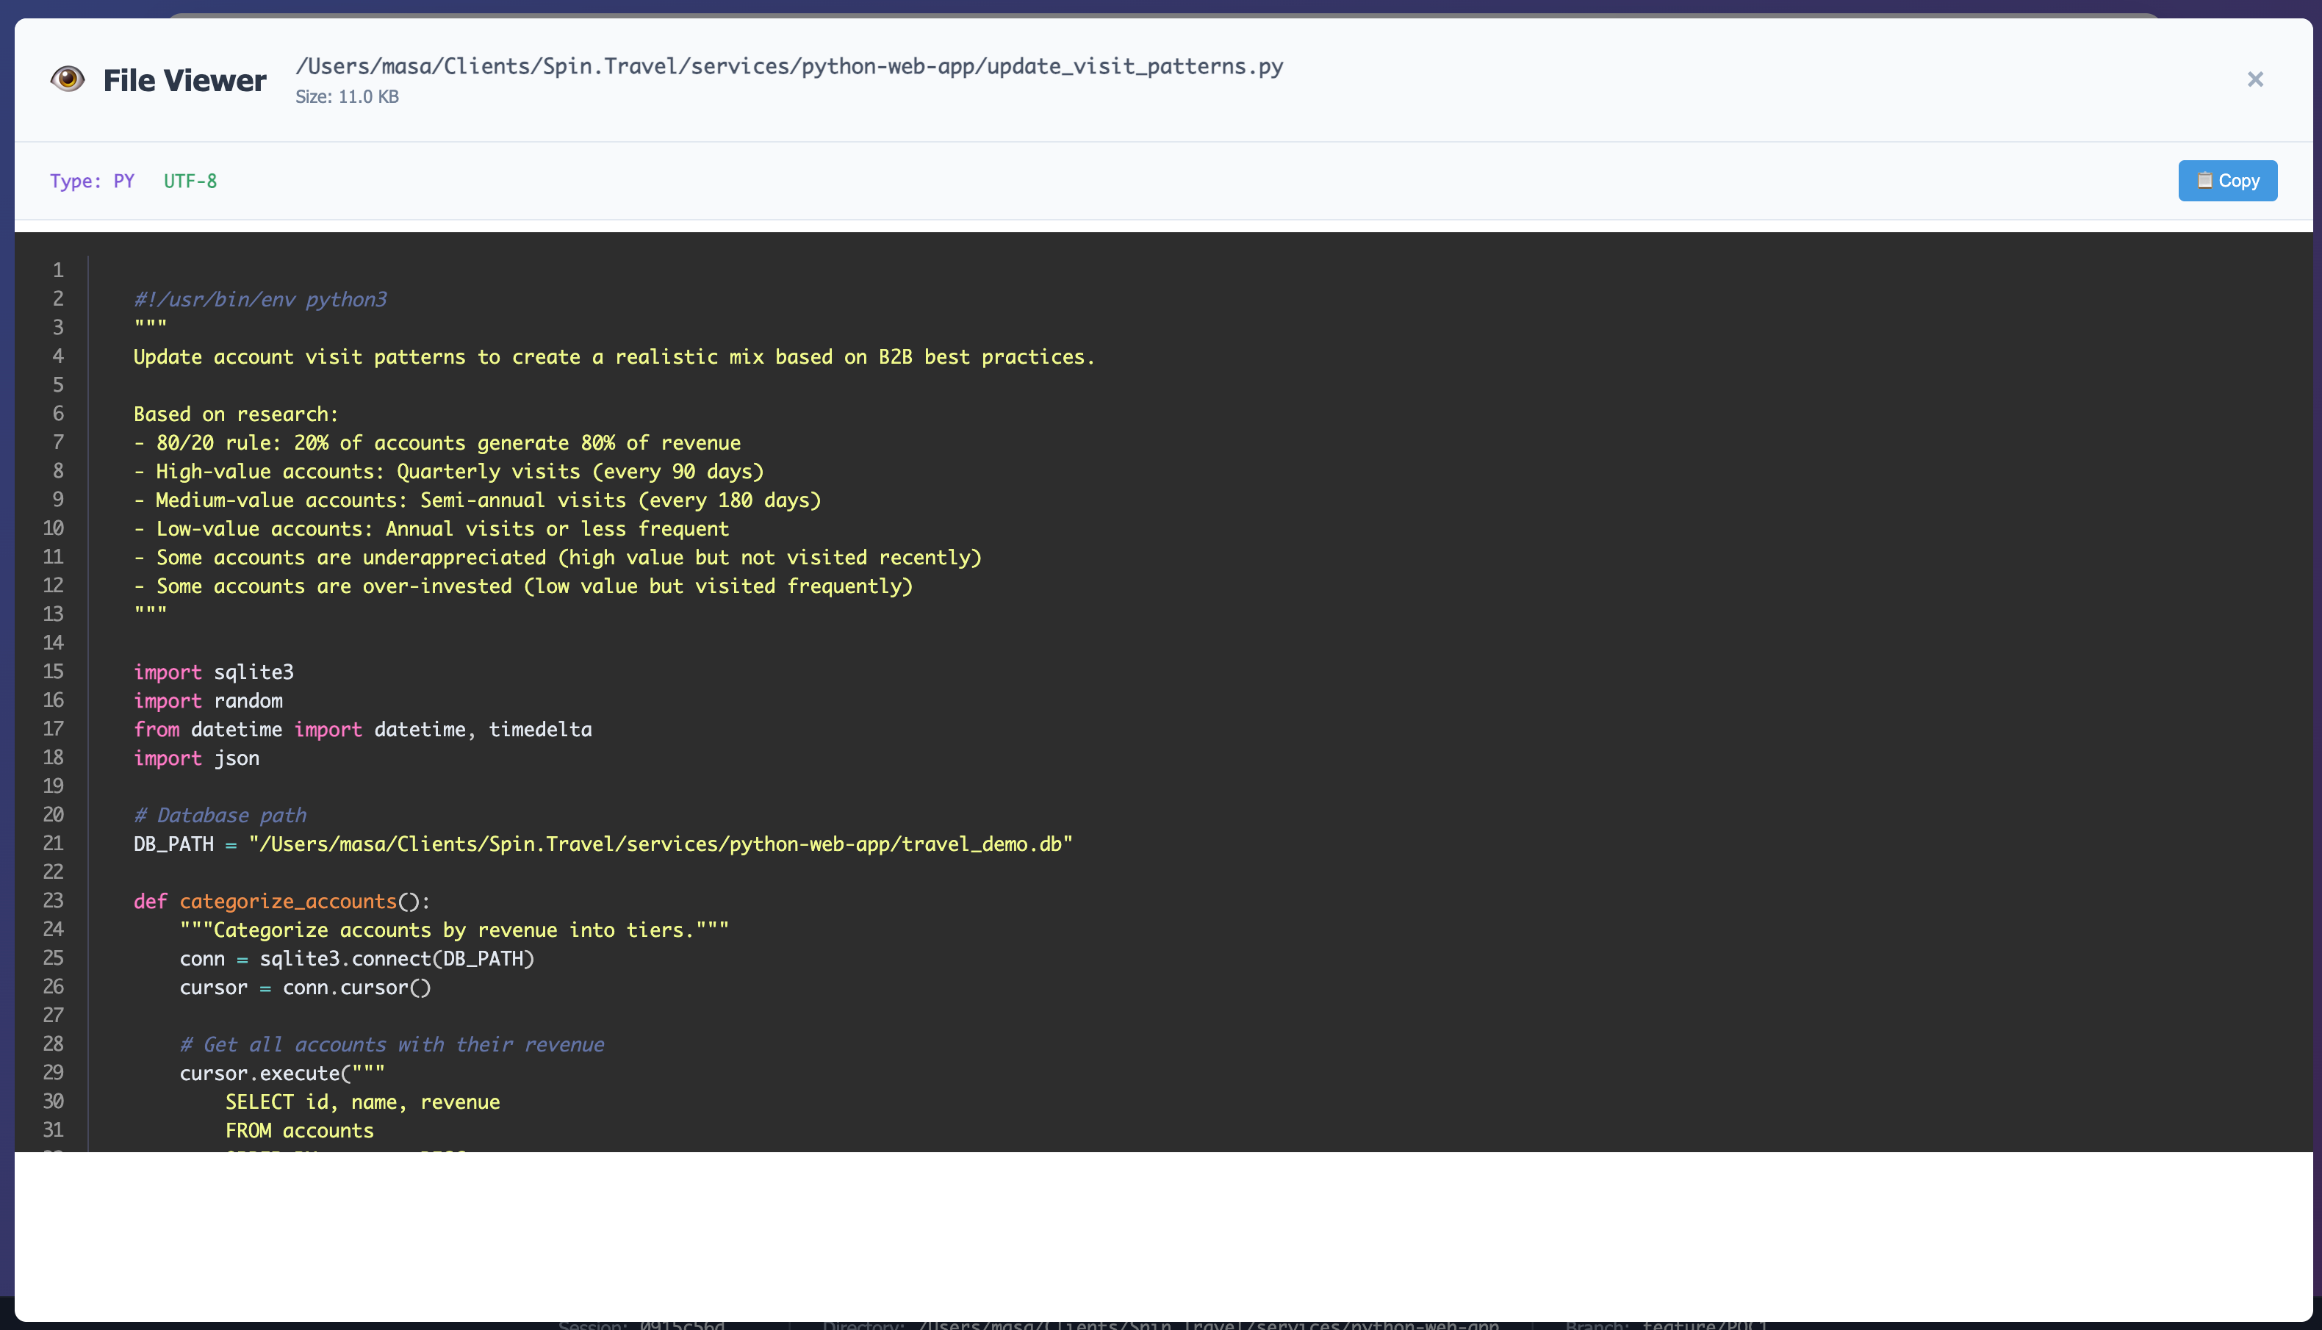
Task: Click the 80/20 rule docstring line
Action: (437, 443)
